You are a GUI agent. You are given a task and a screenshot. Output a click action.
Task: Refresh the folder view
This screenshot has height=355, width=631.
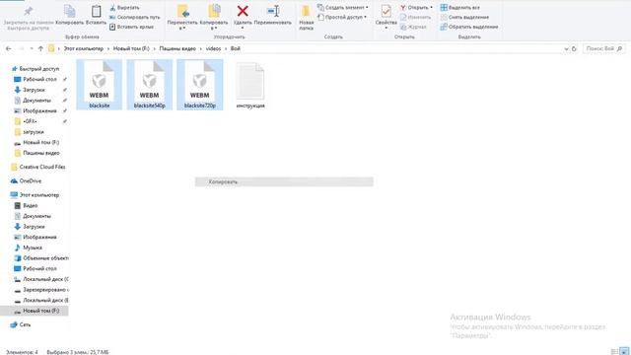574,48
